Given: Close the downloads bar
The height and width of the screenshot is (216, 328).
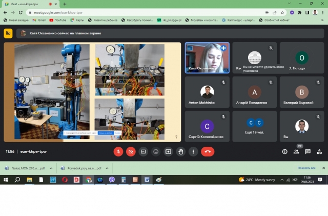Looking at the screenshot, I should [x=323, y=168].
